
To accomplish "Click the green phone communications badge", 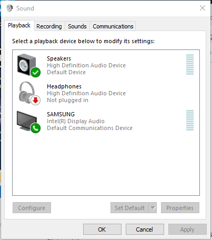I will (x=36, y=128).
